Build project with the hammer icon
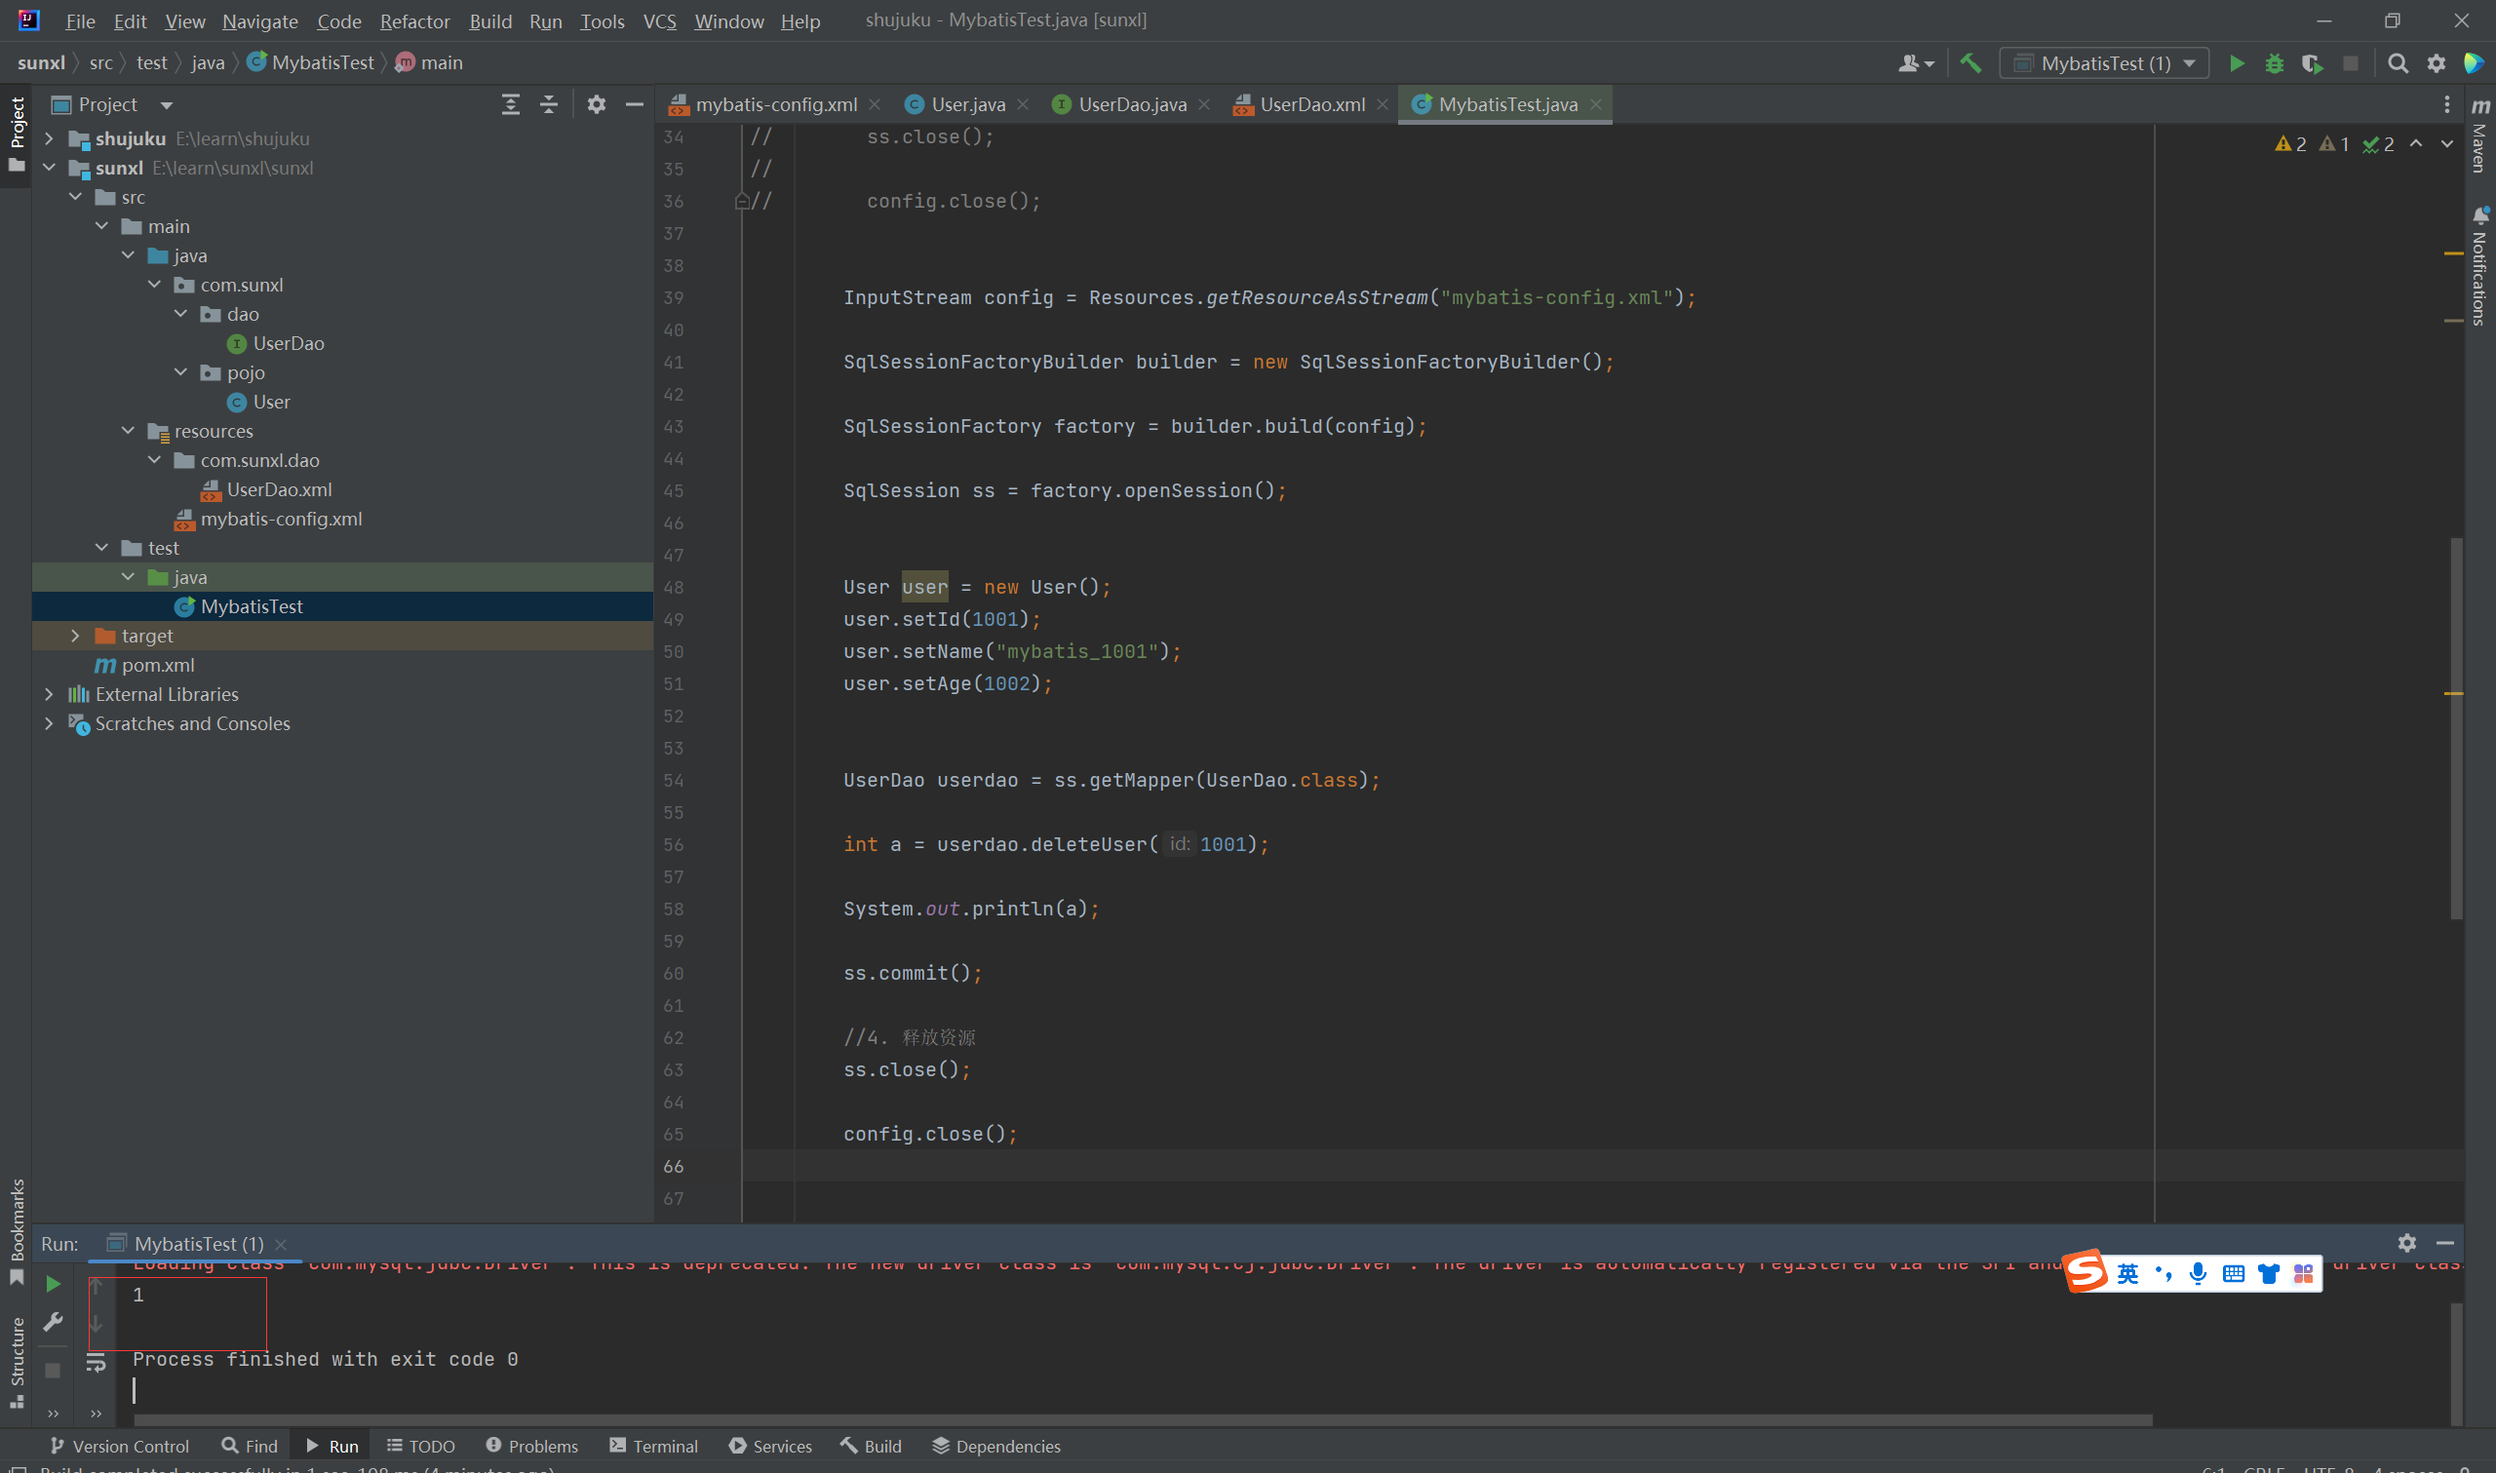 [1970, 63]
